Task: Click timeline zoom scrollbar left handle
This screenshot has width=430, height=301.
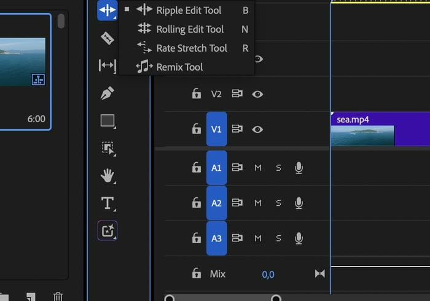Action: click(169, 298)
